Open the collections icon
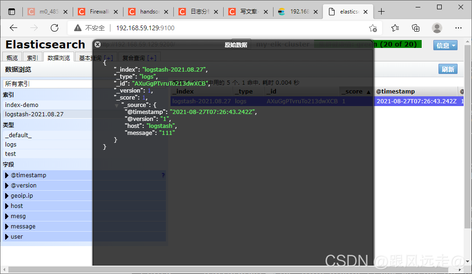The image size is (472, 274). click(416, 28)
